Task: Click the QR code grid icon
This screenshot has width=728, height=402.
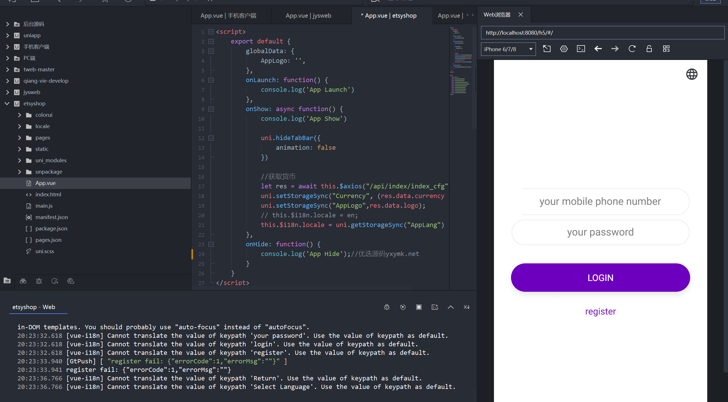Action: pyautogui.click(x=666, y=49)
